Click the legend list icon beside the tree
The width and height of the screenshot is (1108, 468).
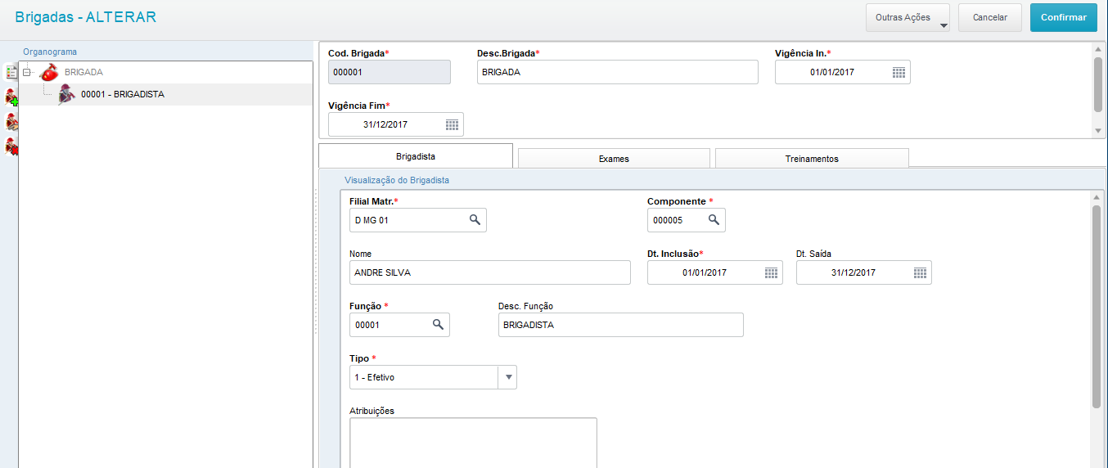click(11, 72)
